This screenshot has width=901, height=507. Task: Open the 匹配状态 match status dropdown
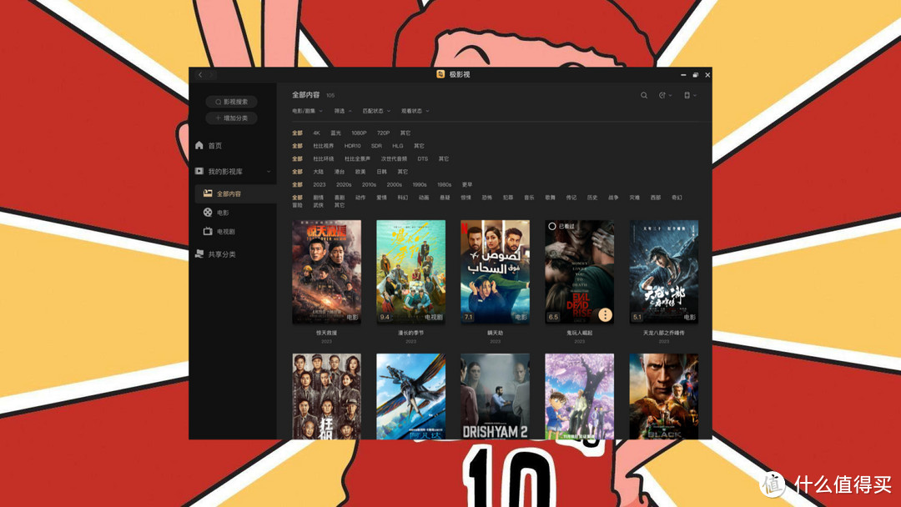[x=376, y=111]
